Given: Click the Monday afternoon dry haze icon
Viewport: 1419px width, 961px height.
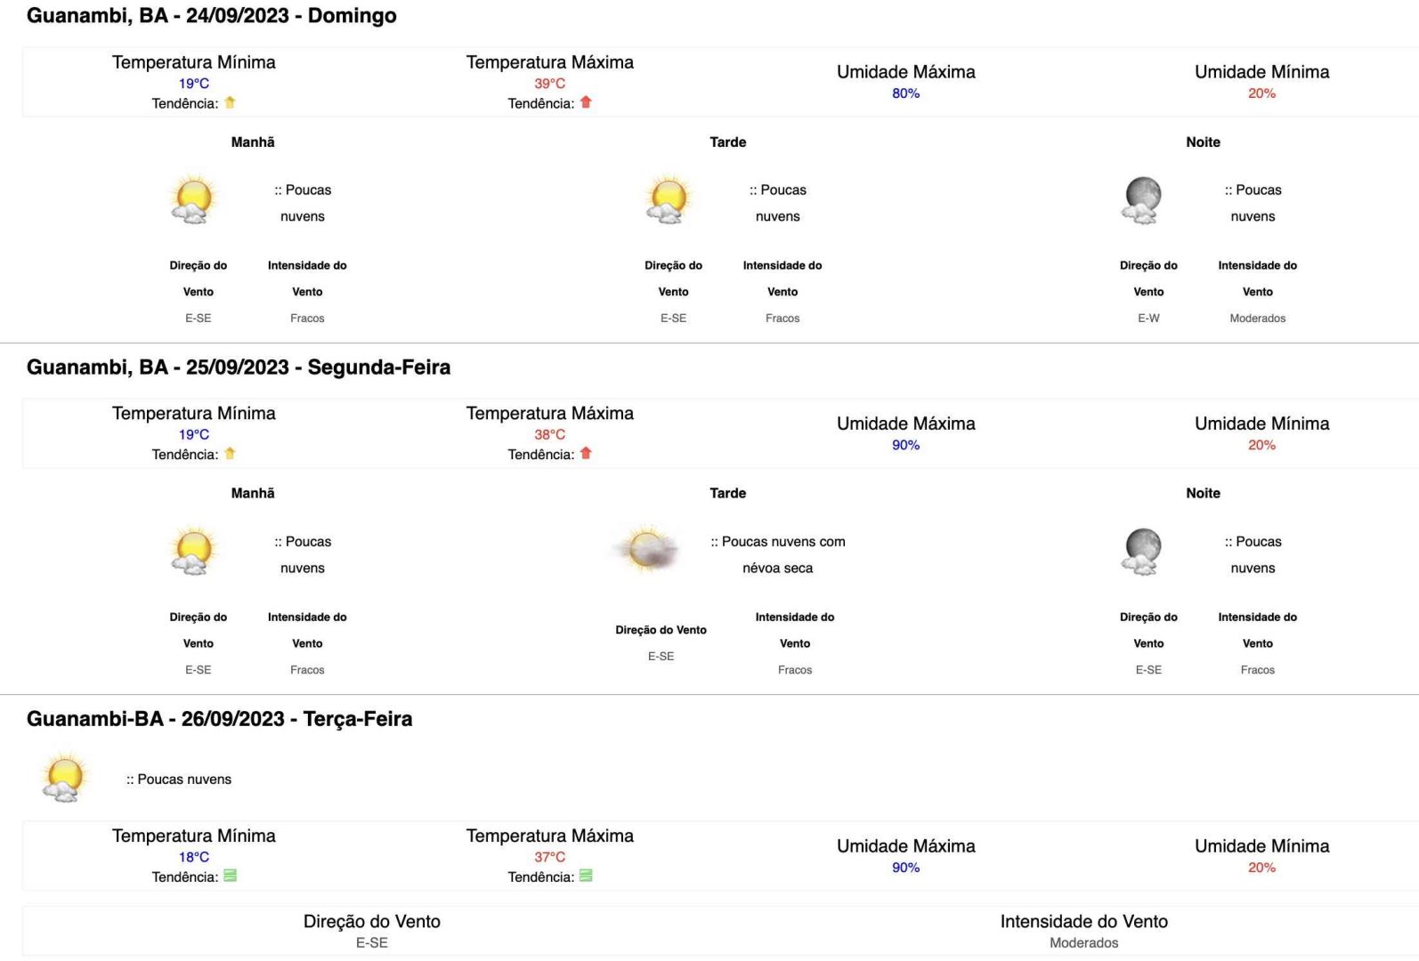Looking at the screenshot, I should point(647,549).
